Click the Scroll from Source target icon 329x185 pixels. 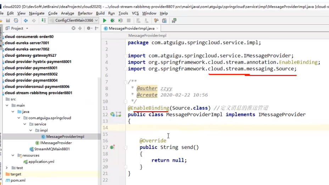[x=73, y=28]
